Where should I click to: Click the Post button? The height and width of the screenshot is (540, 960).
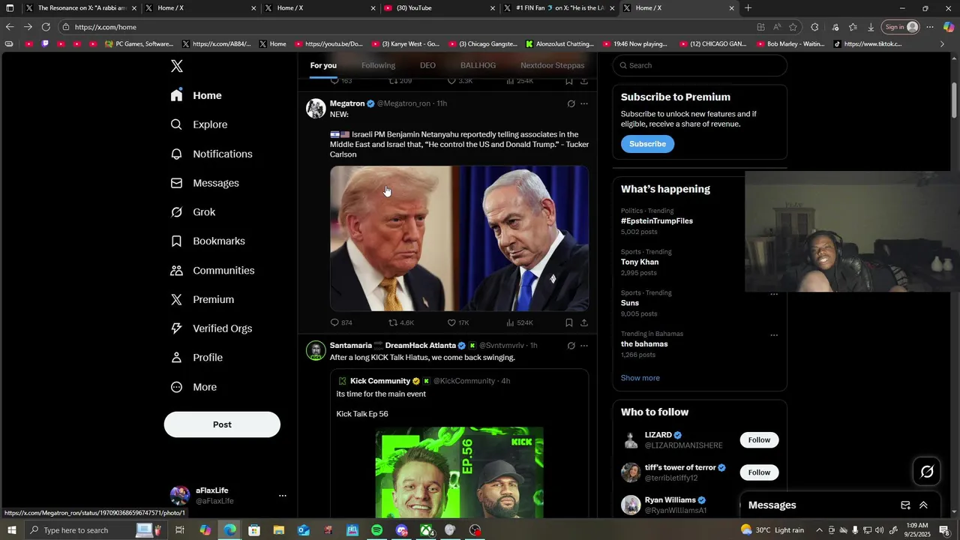(x=222, y=424)
